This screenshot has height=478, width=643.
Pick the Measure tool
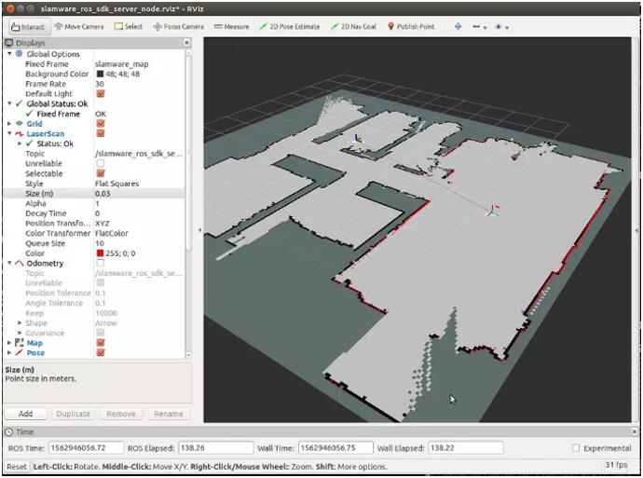[x=231, y=26]
